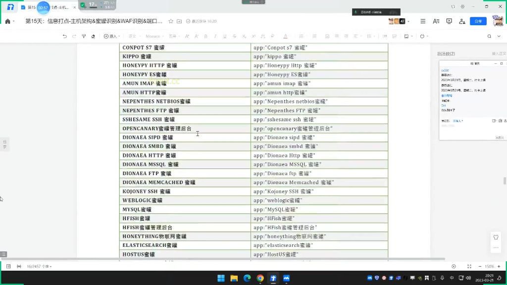Click the vertical scrollbar thumb
This screenshot has height=285, width=507.
coord(505,181)
